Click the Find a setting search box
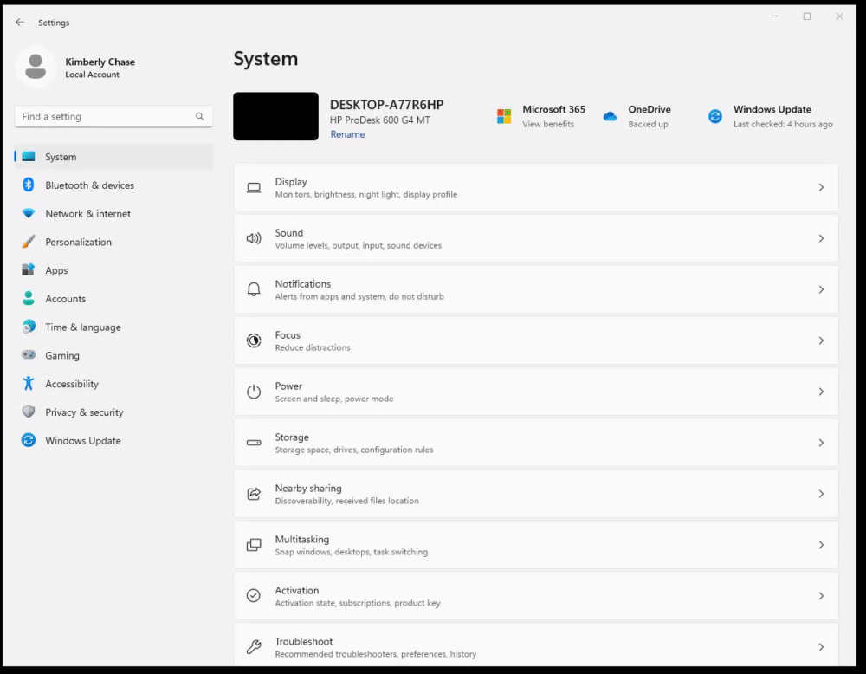 tap(113, 116)
